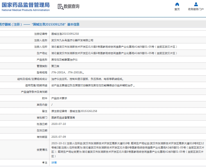Click the slash value in 其他内容 row
The width and height of the screenshot is (206, 168).
(52, 105)
